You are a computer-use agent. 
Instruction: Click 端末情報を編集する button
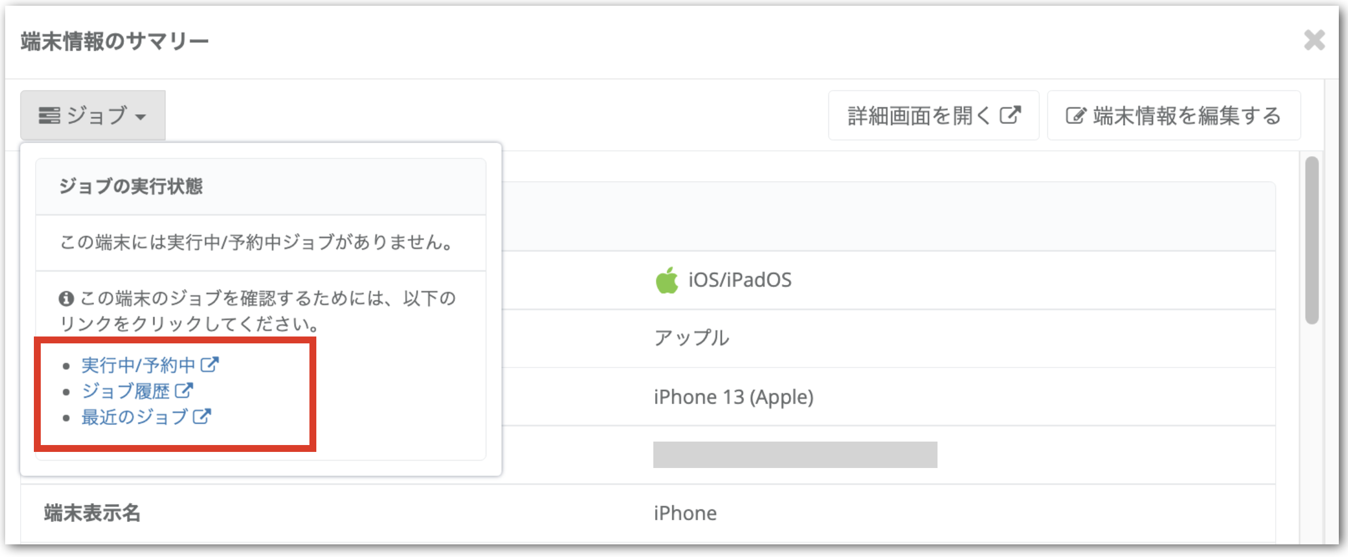pyautogui.click(x=1173, y=115)
